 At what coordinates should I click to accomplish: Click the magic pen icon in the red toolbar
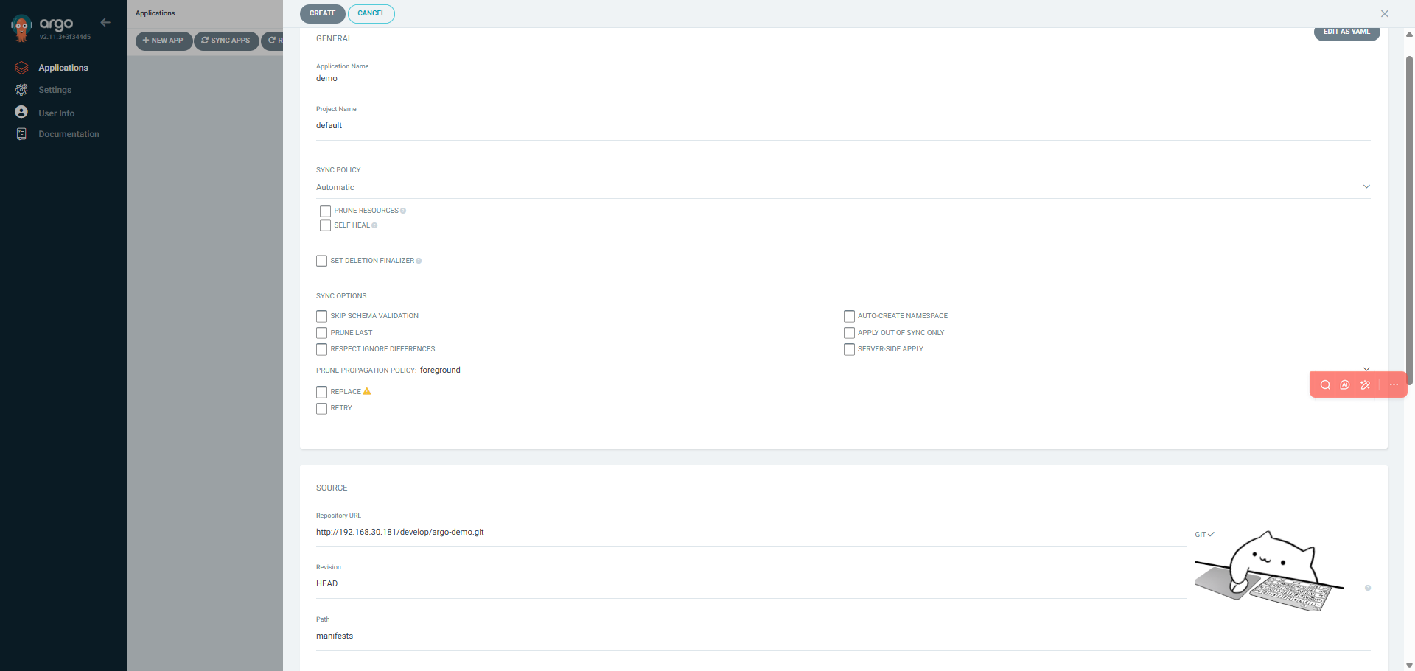[x=1365, y=384]
